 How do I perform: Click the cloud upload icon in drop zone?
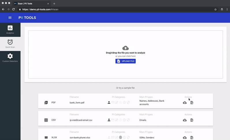(x=126, y=48)
